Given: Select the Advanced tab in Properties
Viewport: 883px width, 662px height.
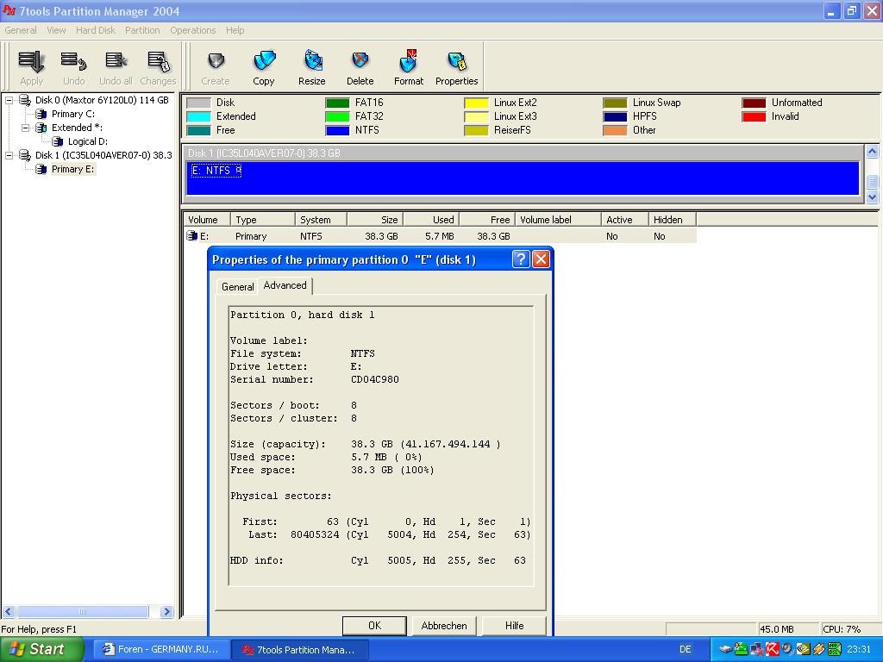Looking at the screenshot, I should [285, 285].
